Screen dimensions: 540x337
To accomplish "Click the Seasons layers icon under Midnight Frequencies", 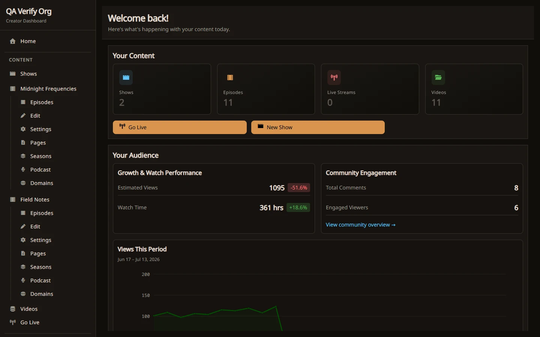I will click(23, 156).
